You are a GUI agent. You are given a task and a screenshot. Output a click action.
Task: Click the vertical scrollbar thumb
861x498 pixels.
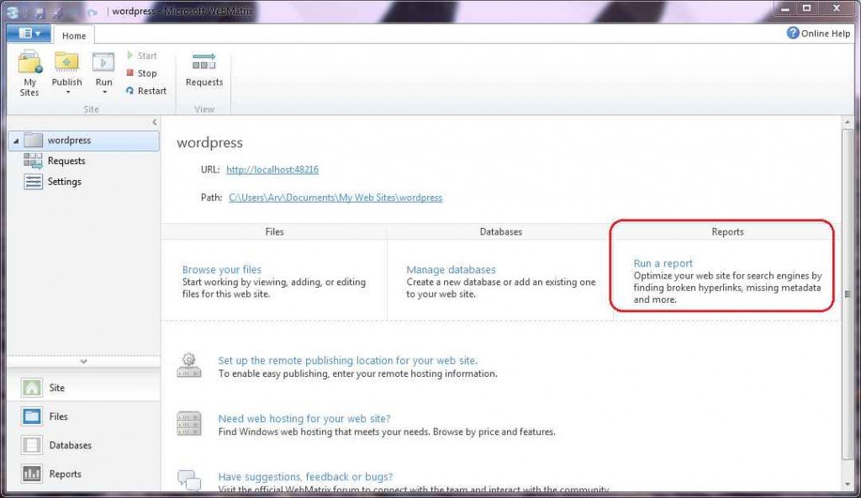[x=848, y=294]
